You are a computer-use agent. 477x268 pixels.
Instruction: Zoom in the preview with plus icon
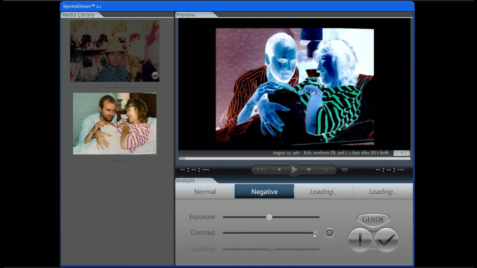[402, 153]
